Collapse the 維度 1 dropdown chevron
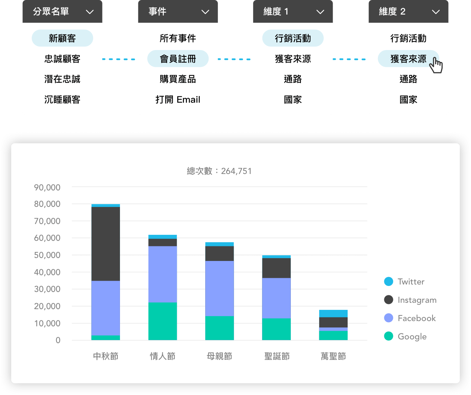This screenshot has height=395, width=471. pyautogui.click(x=320, y=12)
